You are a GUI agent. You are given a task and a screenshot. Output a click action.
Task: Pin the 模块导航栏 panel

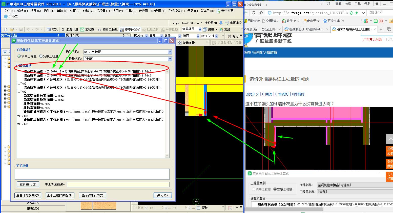[x=58, y=35]
